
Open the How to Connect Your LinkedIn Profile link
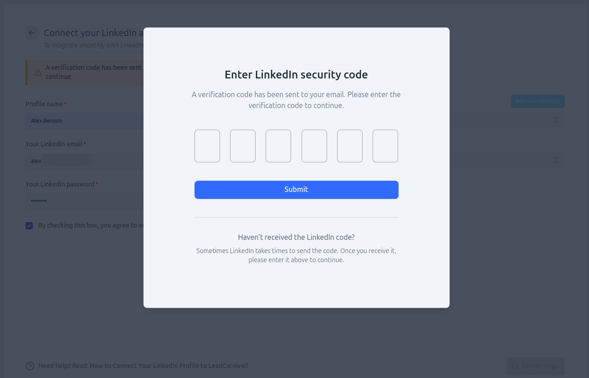click(169, 366)
